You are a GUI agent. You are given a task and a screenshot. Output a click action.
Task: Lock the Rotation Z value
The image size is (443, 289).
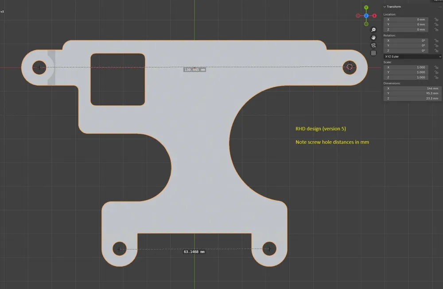[x=436, y=51]
